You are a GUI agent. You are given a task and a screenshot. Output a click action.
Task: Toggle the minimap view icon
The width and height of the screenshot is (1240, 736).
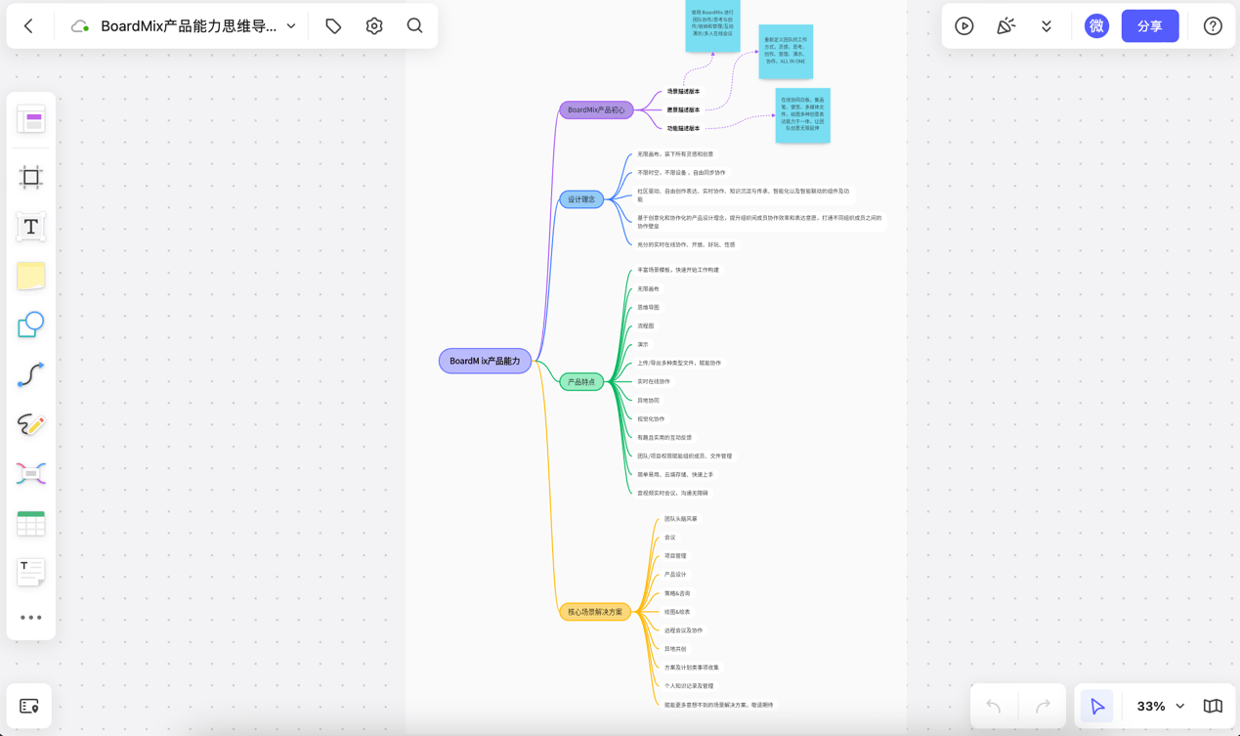pyautogui.click(x=1213, y=706)
